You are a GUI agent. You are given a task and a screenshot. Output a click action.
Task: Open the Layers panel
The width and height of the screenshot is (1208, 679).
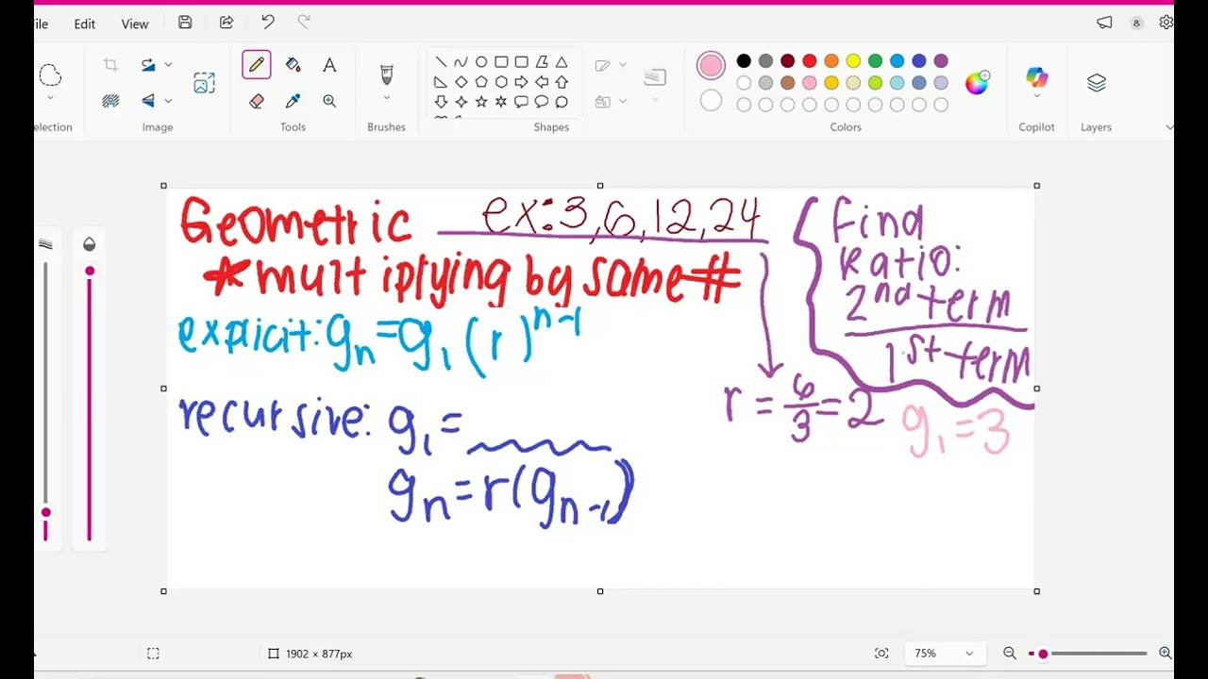pos(1096,83)
